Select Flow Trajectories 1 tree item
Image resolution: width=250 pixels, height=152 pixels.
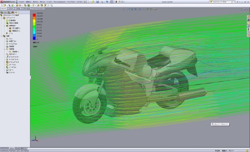[x=14, y=52]
